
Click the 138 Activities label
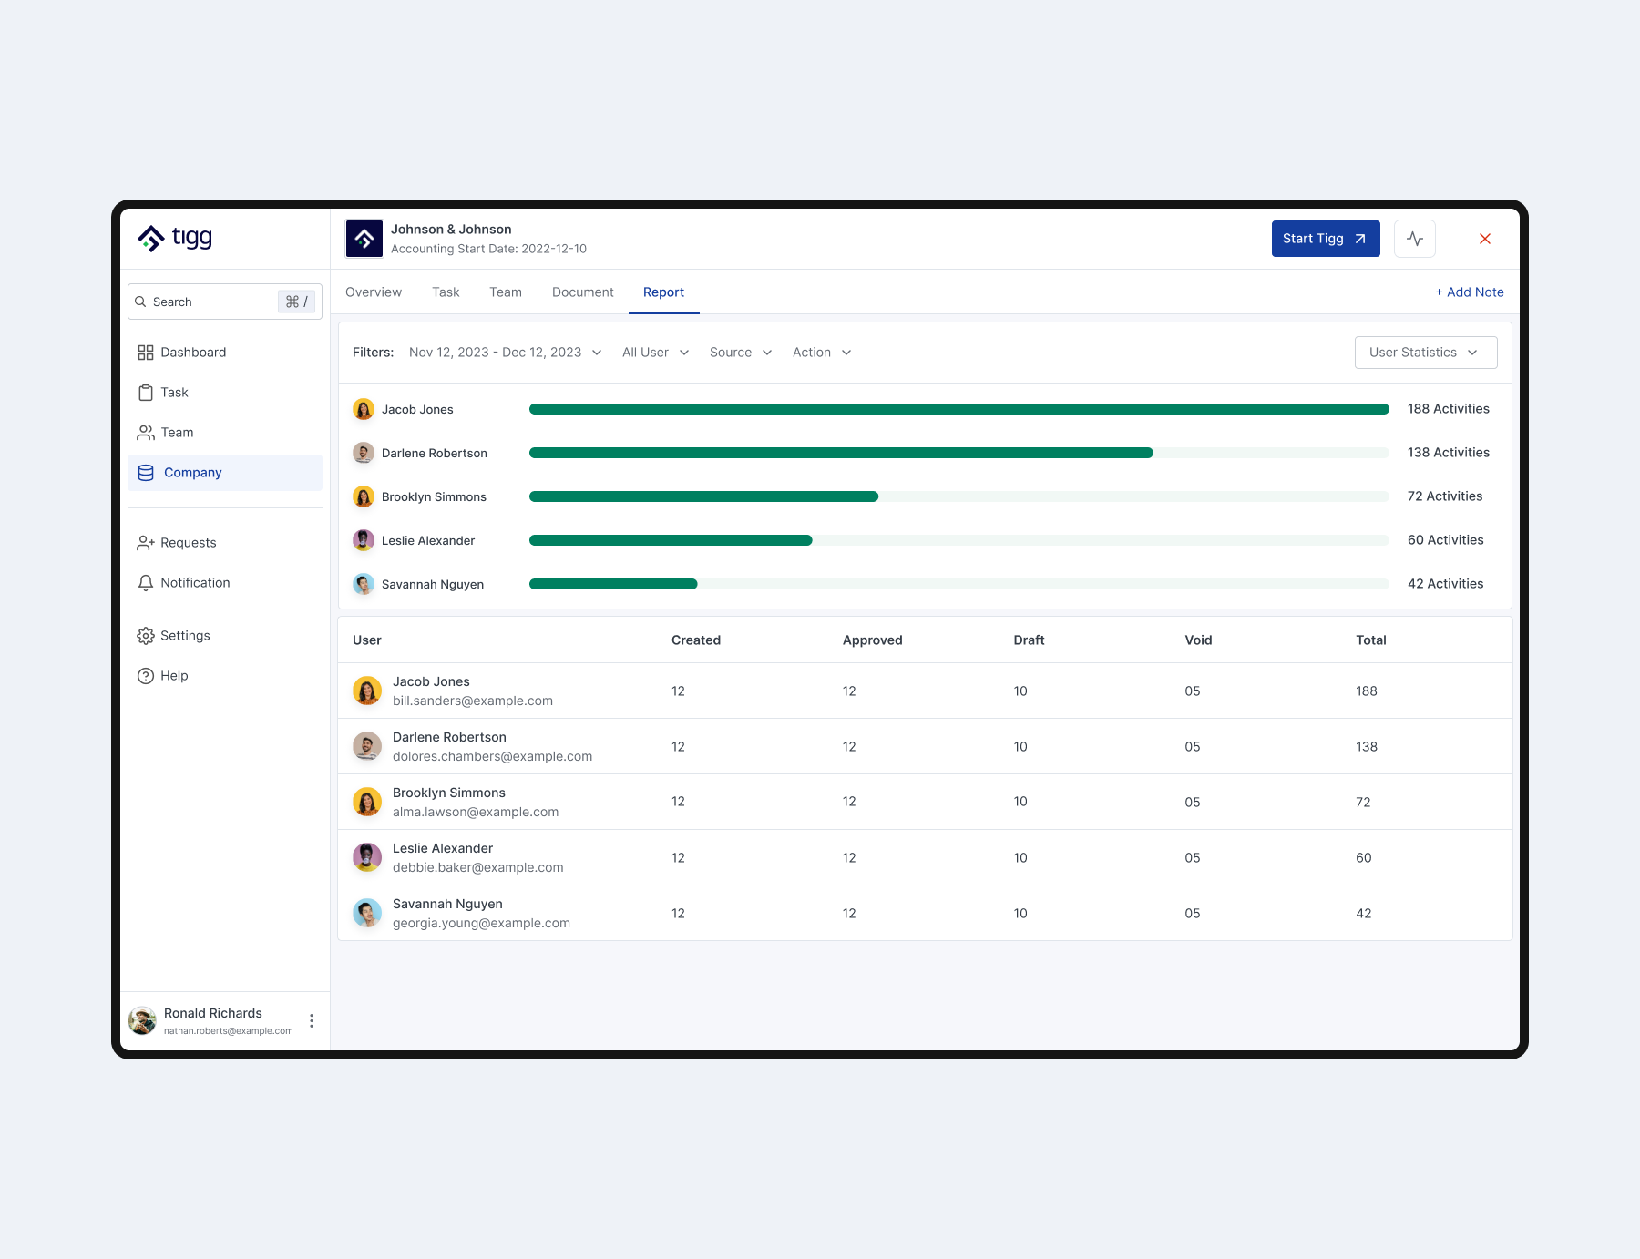pos(1449,453)
